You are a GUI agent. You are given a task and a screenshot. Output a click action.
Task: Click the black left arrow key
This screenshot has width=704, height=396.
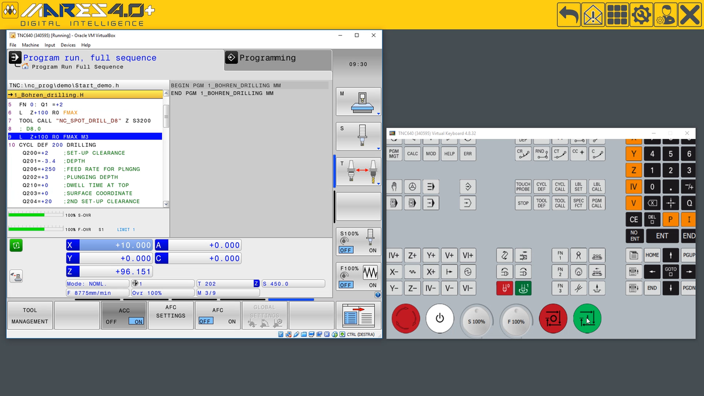click(652, 272)
